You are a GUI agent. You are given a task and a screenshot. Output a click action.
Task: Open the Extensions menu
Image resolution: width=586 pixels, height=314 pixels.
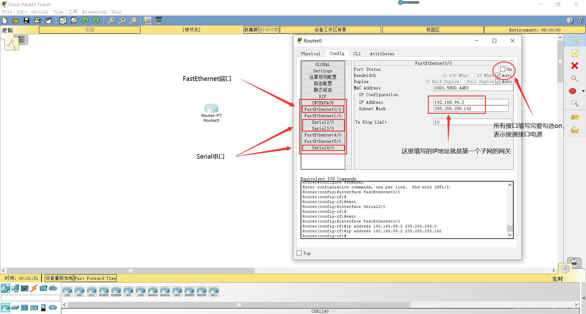(x=94, y=12)
